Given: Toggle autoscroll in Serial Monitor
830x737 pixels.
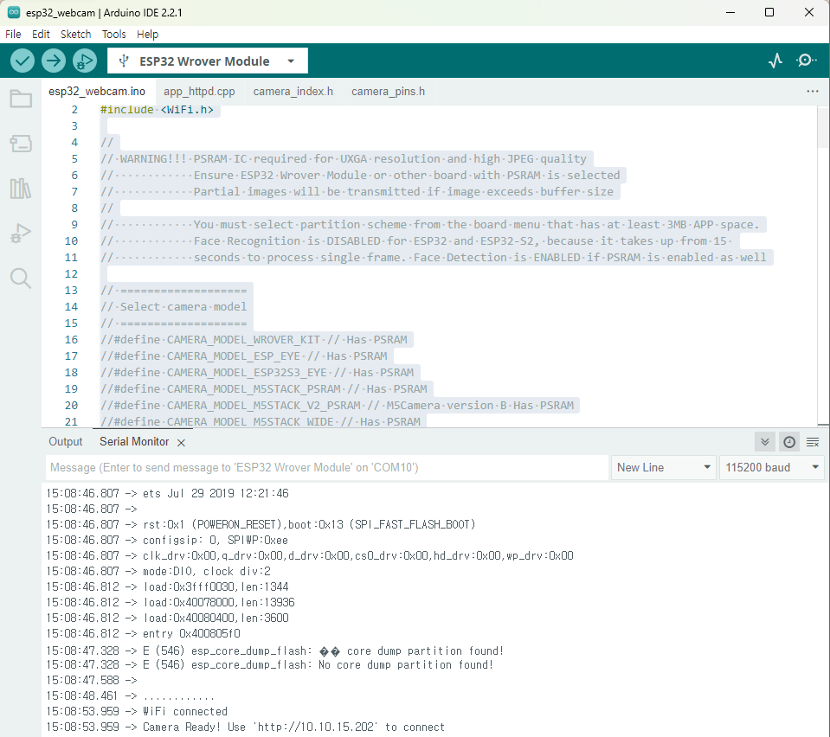Looking at the screenshot, I should click(x=764, y=442).
